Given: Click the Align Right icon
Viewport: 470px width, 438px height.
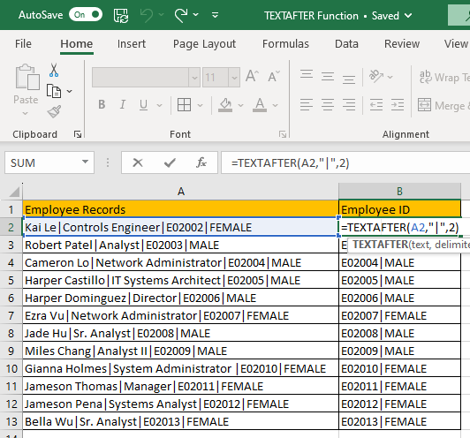Looking at the screenshot, I should [x=349, y=105].
